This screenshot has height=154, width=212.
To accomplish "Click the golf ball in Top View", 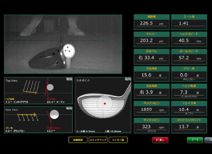I will pyautogui.click(x=50, y=87).
